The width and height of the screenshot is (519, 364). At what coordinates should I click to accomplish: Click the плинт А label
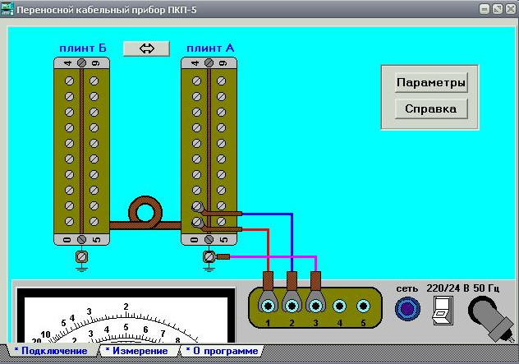(210, 48)
